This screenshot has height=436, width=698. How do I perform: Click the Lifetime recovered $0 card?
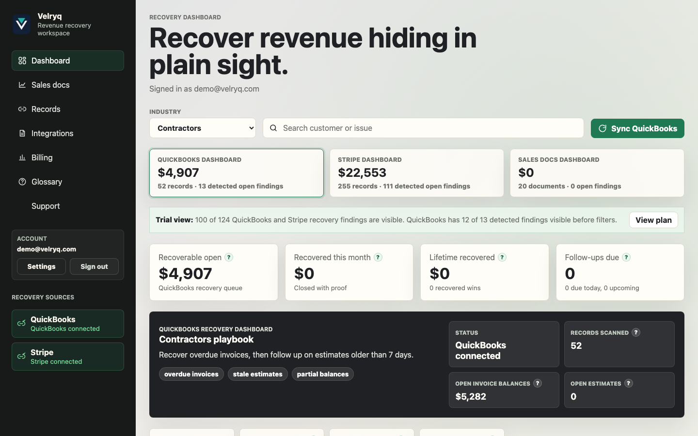[x=485, y=272]
